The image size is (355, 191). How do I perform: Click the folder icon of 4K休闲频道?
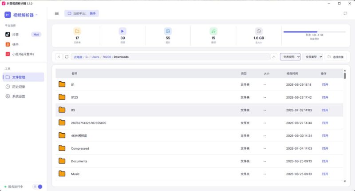click(x=62, y=135)
